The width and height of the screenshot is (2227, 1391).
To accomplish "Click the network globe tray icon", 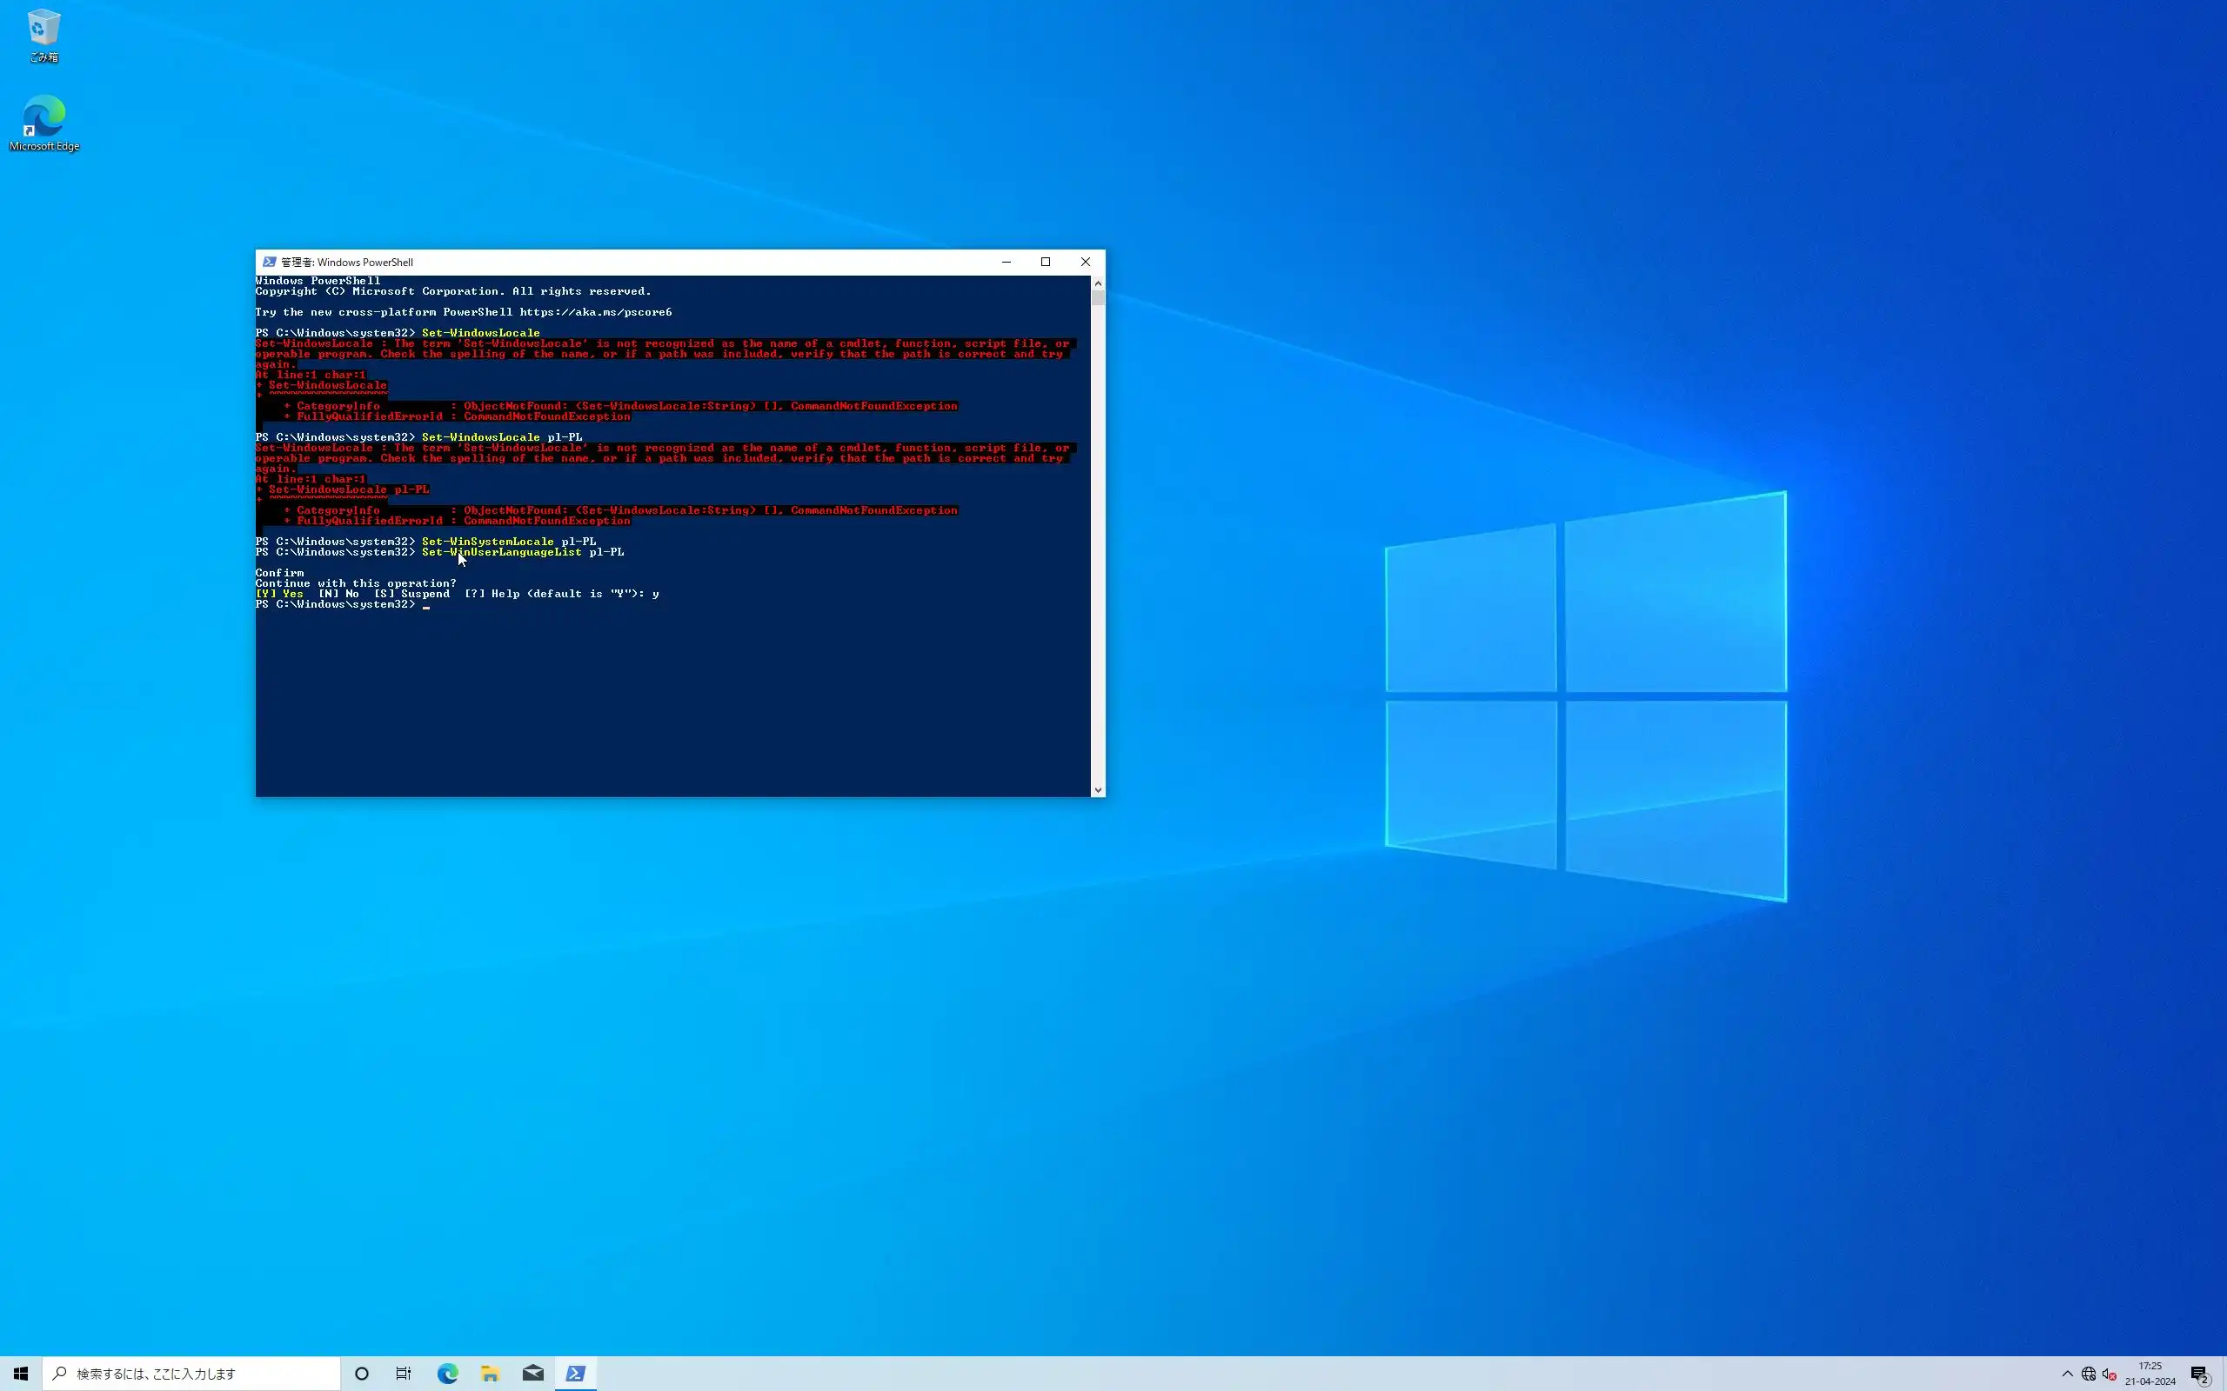I will pos(2088,1374).
